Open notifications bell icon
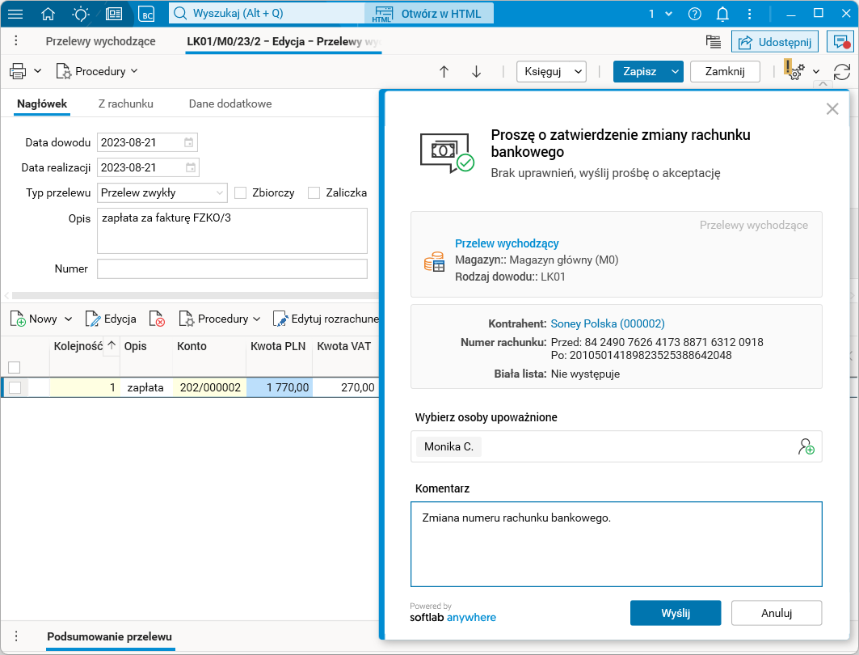The width and height of the screenshot is (859, 655). point(722,14)
